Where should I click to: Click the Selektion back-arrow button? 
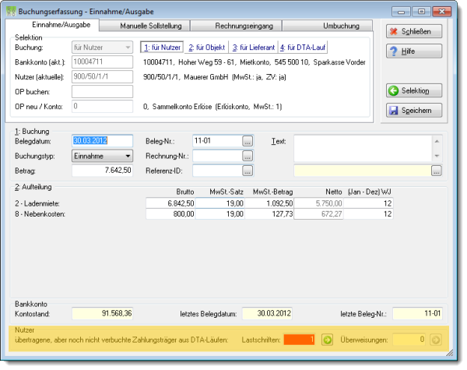[x=414, y=90]
